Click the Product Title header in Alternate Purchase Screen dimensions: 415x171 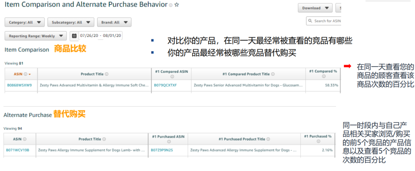coord(90,139)
